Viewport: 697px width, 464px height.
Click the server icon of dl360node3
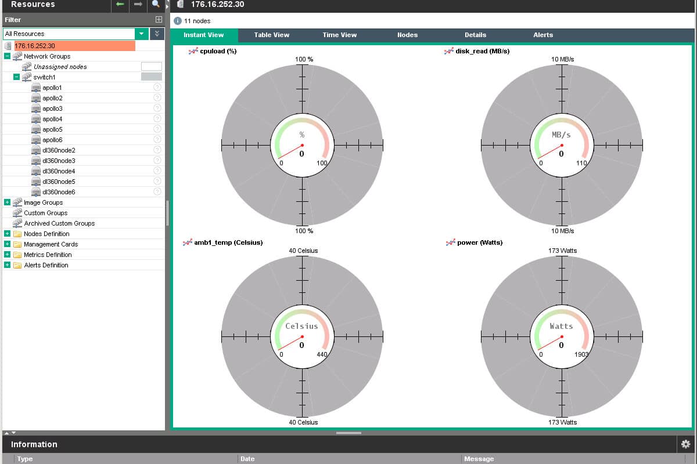tap(36, 161)
